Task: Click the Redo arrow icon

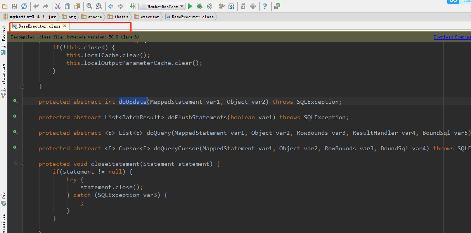Action: tap(46, 6)
